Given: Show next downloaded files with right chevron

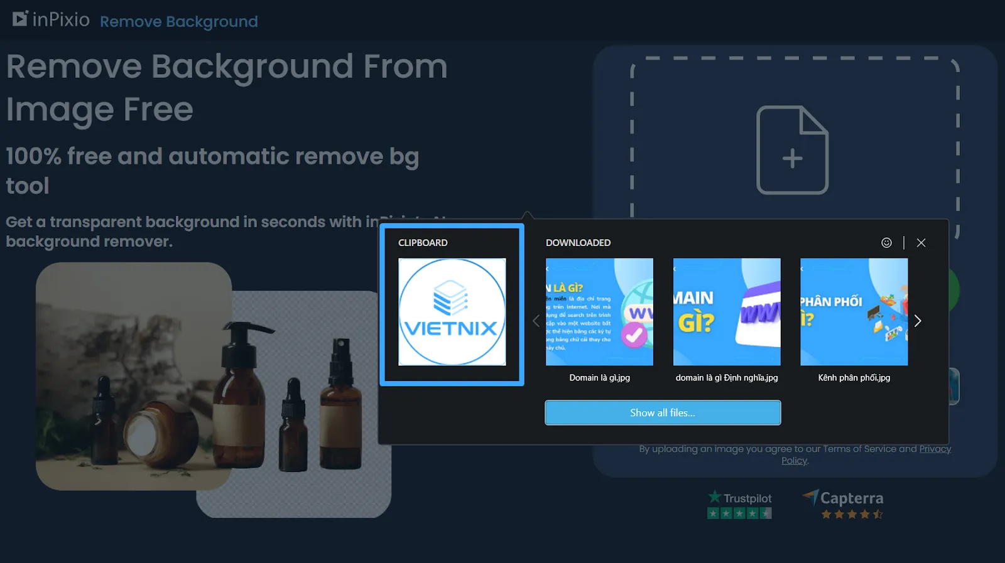Looking at the screenshot, I should coord(918,321).
